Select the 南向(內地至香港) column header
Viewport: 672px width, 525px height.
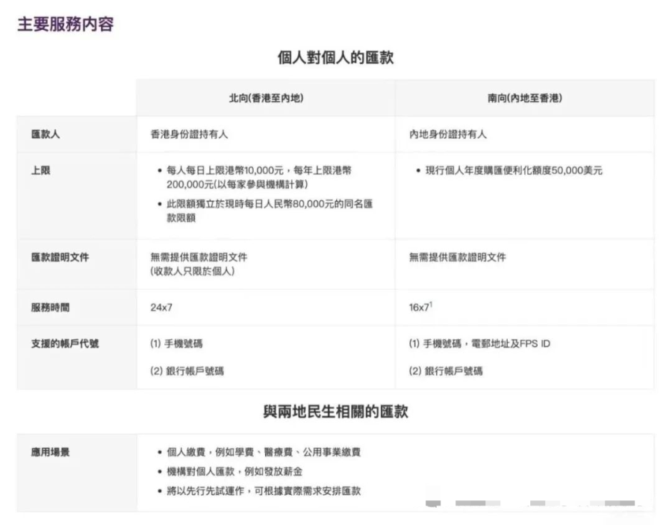[525, 99]
